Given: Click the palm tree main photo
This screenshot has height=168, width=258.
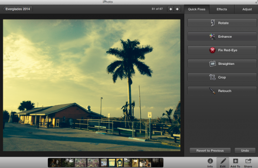Looking at the screenshot, I should [x=91, y=85].
